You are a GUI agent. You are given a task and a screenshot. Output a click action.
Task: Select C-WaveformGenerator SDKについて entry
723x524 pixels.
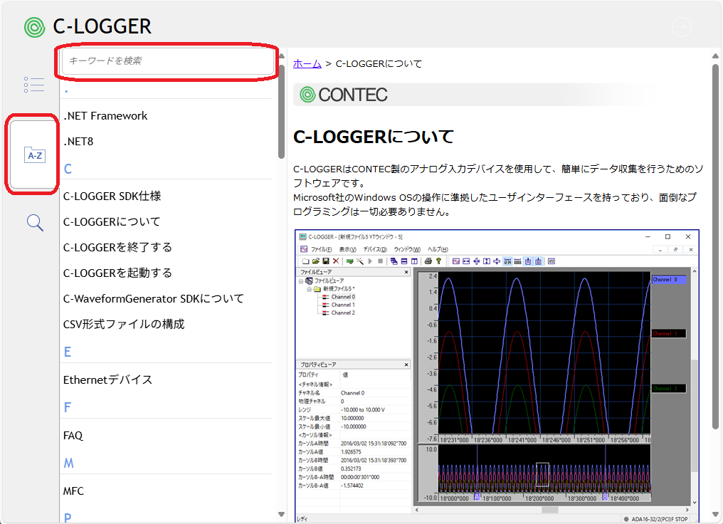pyautogui.click(x=154, y=298)
